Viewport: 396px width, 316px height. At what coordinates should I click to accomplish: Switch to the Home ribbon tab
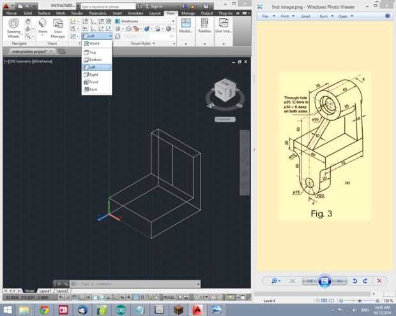coord(11,13)
